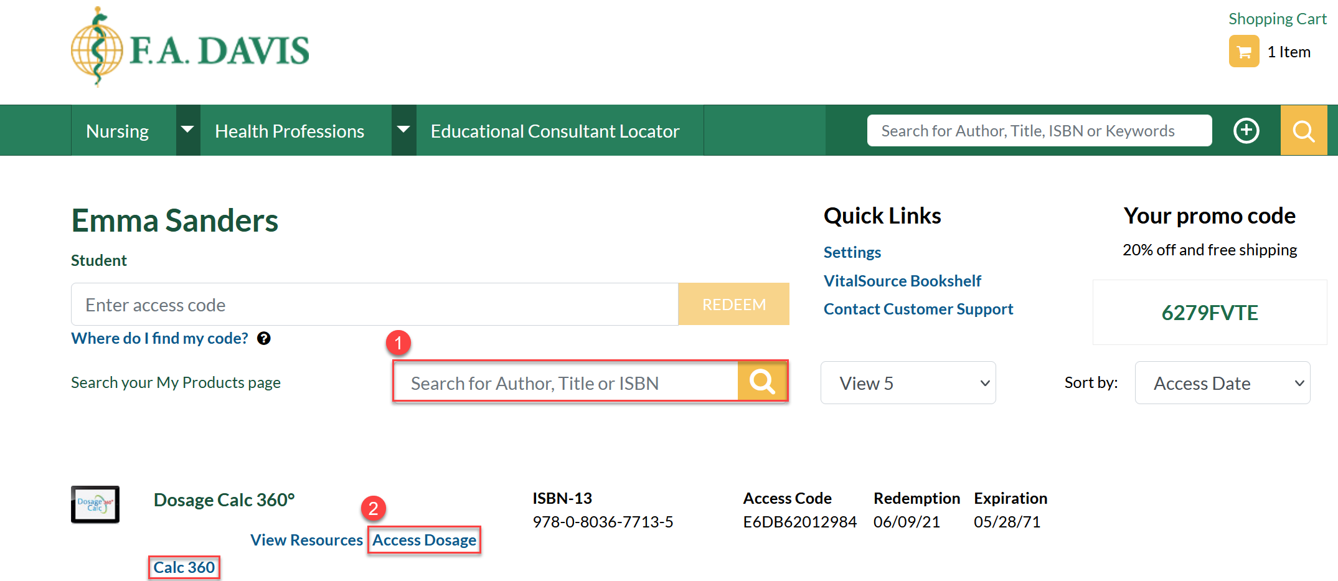
Task: Open the Dosage Calc 360 product thumbnail
Action: point(95,504)
